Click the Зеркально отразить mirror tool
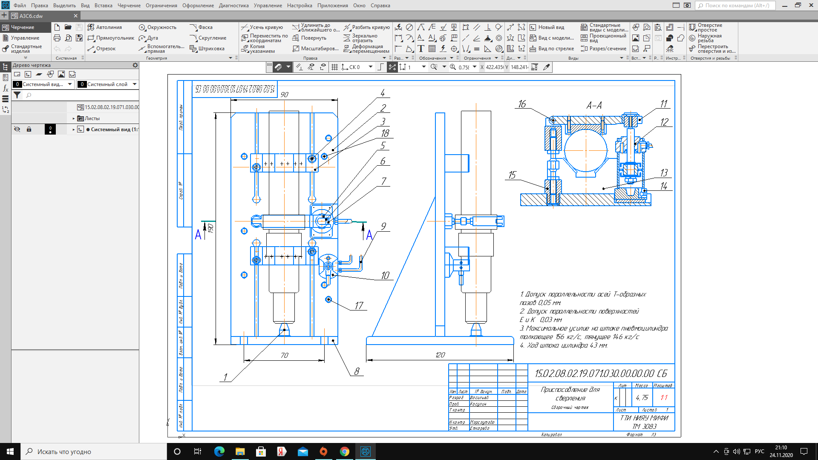This screenshot has height=460, width=818. (x=360, y=38)
